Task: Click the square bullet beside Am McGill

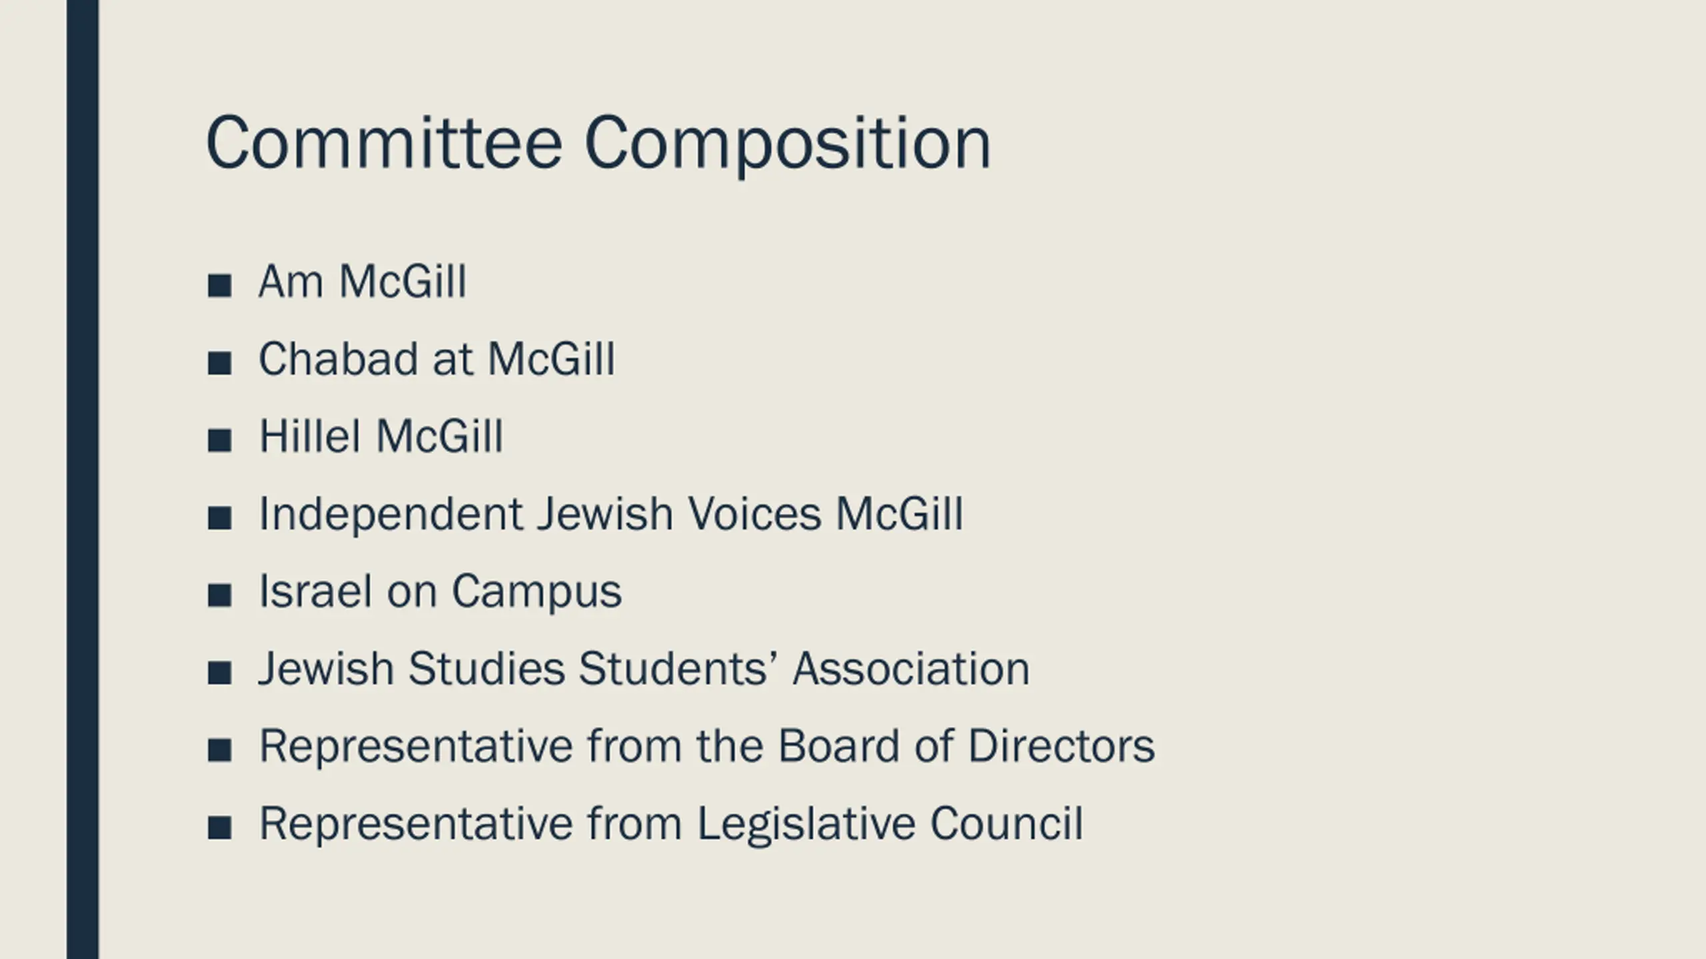Action: [219, 285]
